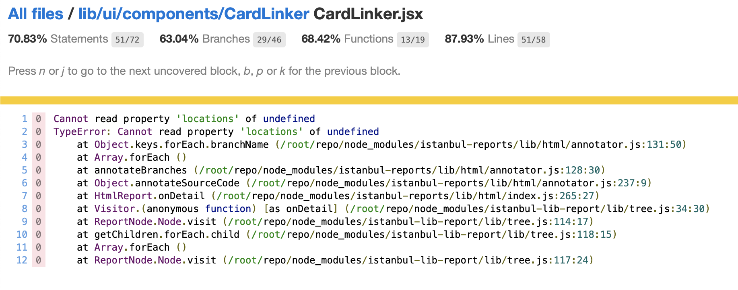
Task: Click line number 5 in the gutter
Action: (x=24, y=170)
